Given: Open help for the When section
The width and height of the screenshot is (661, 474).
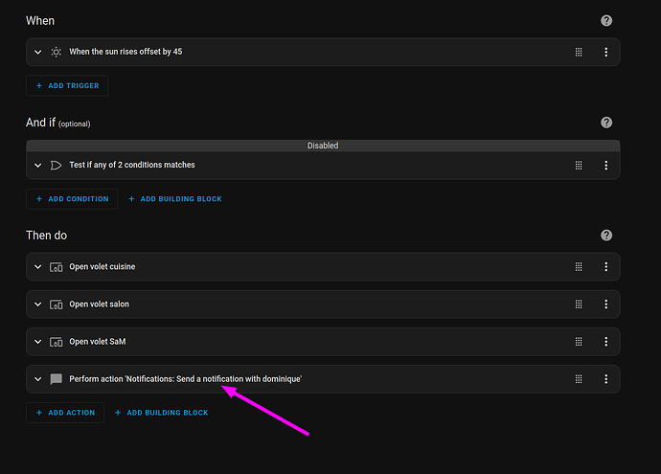Looking at the screenshot, I should pos(606,20).
